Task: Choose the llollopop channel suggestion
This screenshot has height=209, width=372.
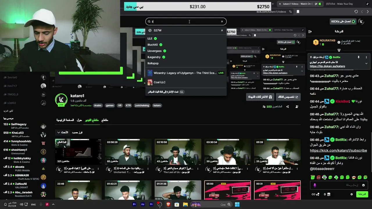Action: [186, 63]
